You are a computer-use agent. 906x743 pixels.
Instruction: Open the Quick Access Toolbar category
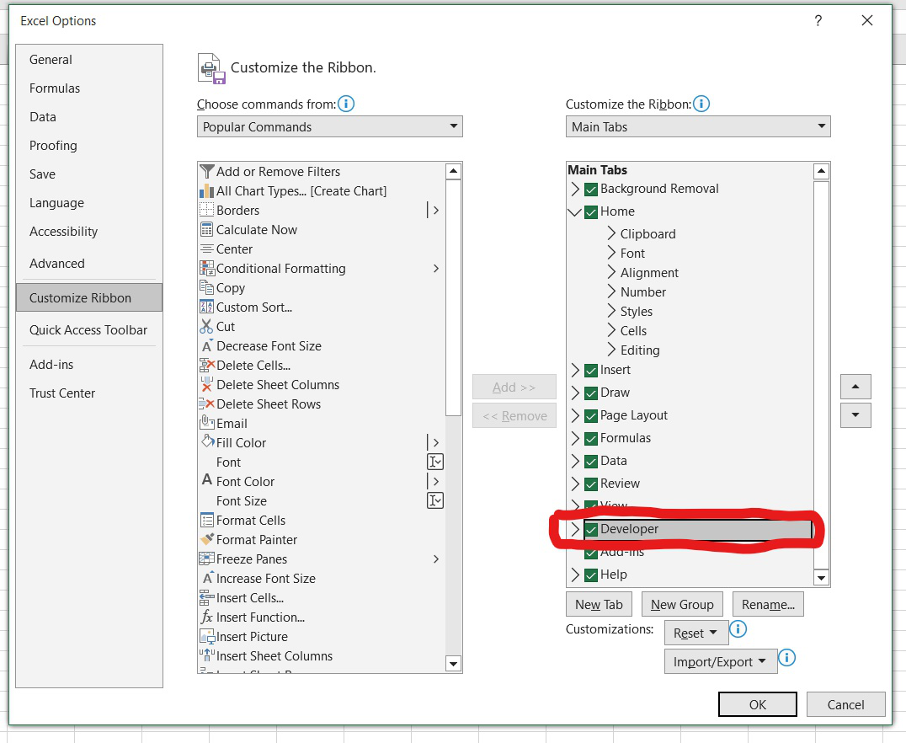pyautogui.click(x=88, y=330)
